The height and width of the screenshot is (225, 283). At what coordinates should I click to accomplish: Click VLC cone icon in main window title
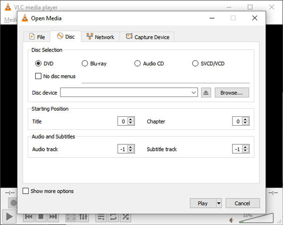(8, 7)
